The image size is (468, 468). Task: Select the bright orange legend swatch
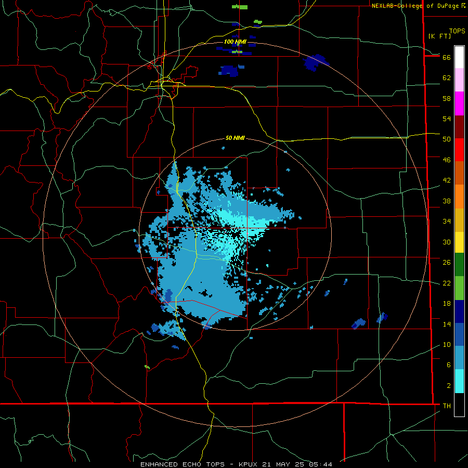[459, 197]
